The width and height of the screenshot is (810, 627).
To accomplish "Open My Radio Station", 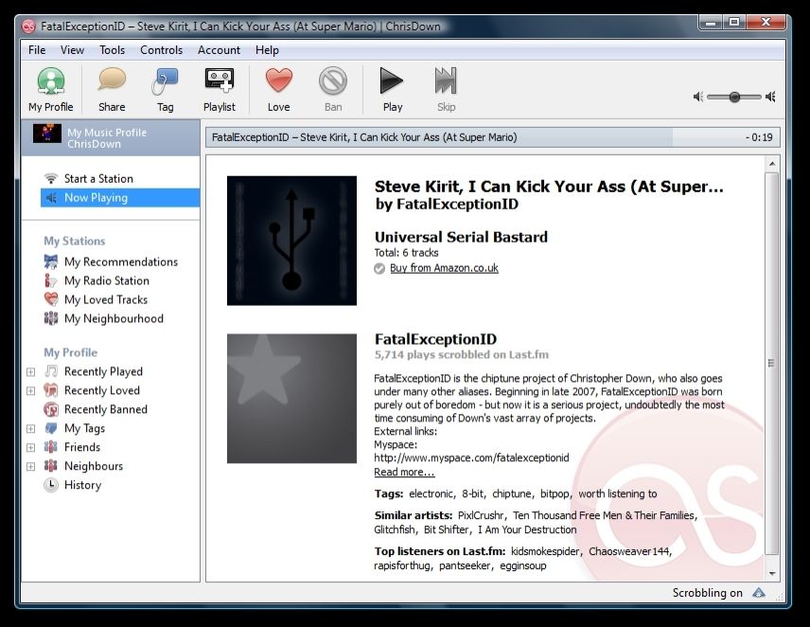I will (x=106, y=280).
